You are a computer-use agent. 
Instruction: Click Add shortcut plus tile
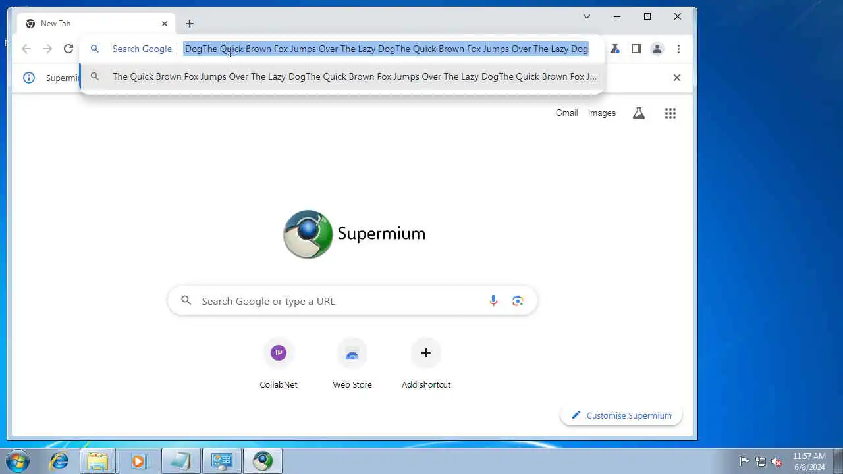tap(426, 365)
